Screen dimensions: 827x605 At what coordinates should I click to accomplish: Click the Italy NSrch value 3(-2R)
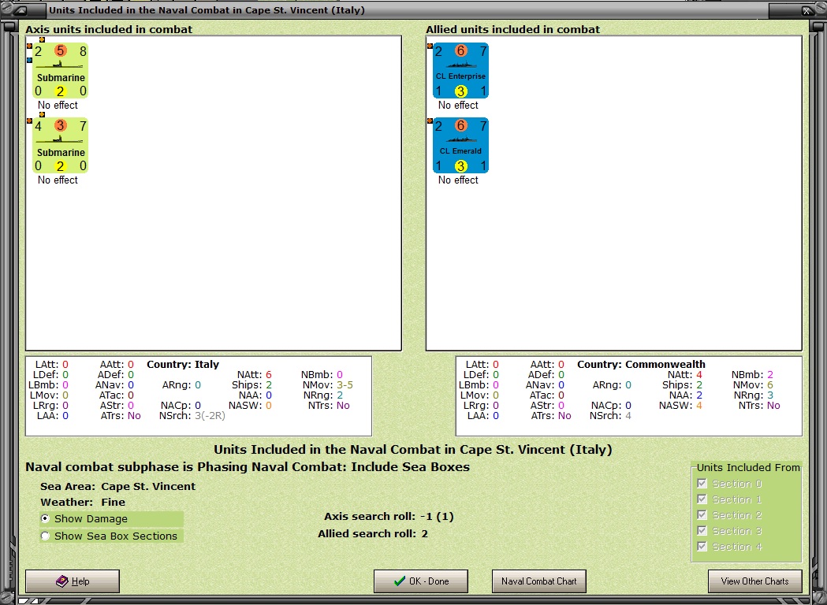[x=210, y=416]
